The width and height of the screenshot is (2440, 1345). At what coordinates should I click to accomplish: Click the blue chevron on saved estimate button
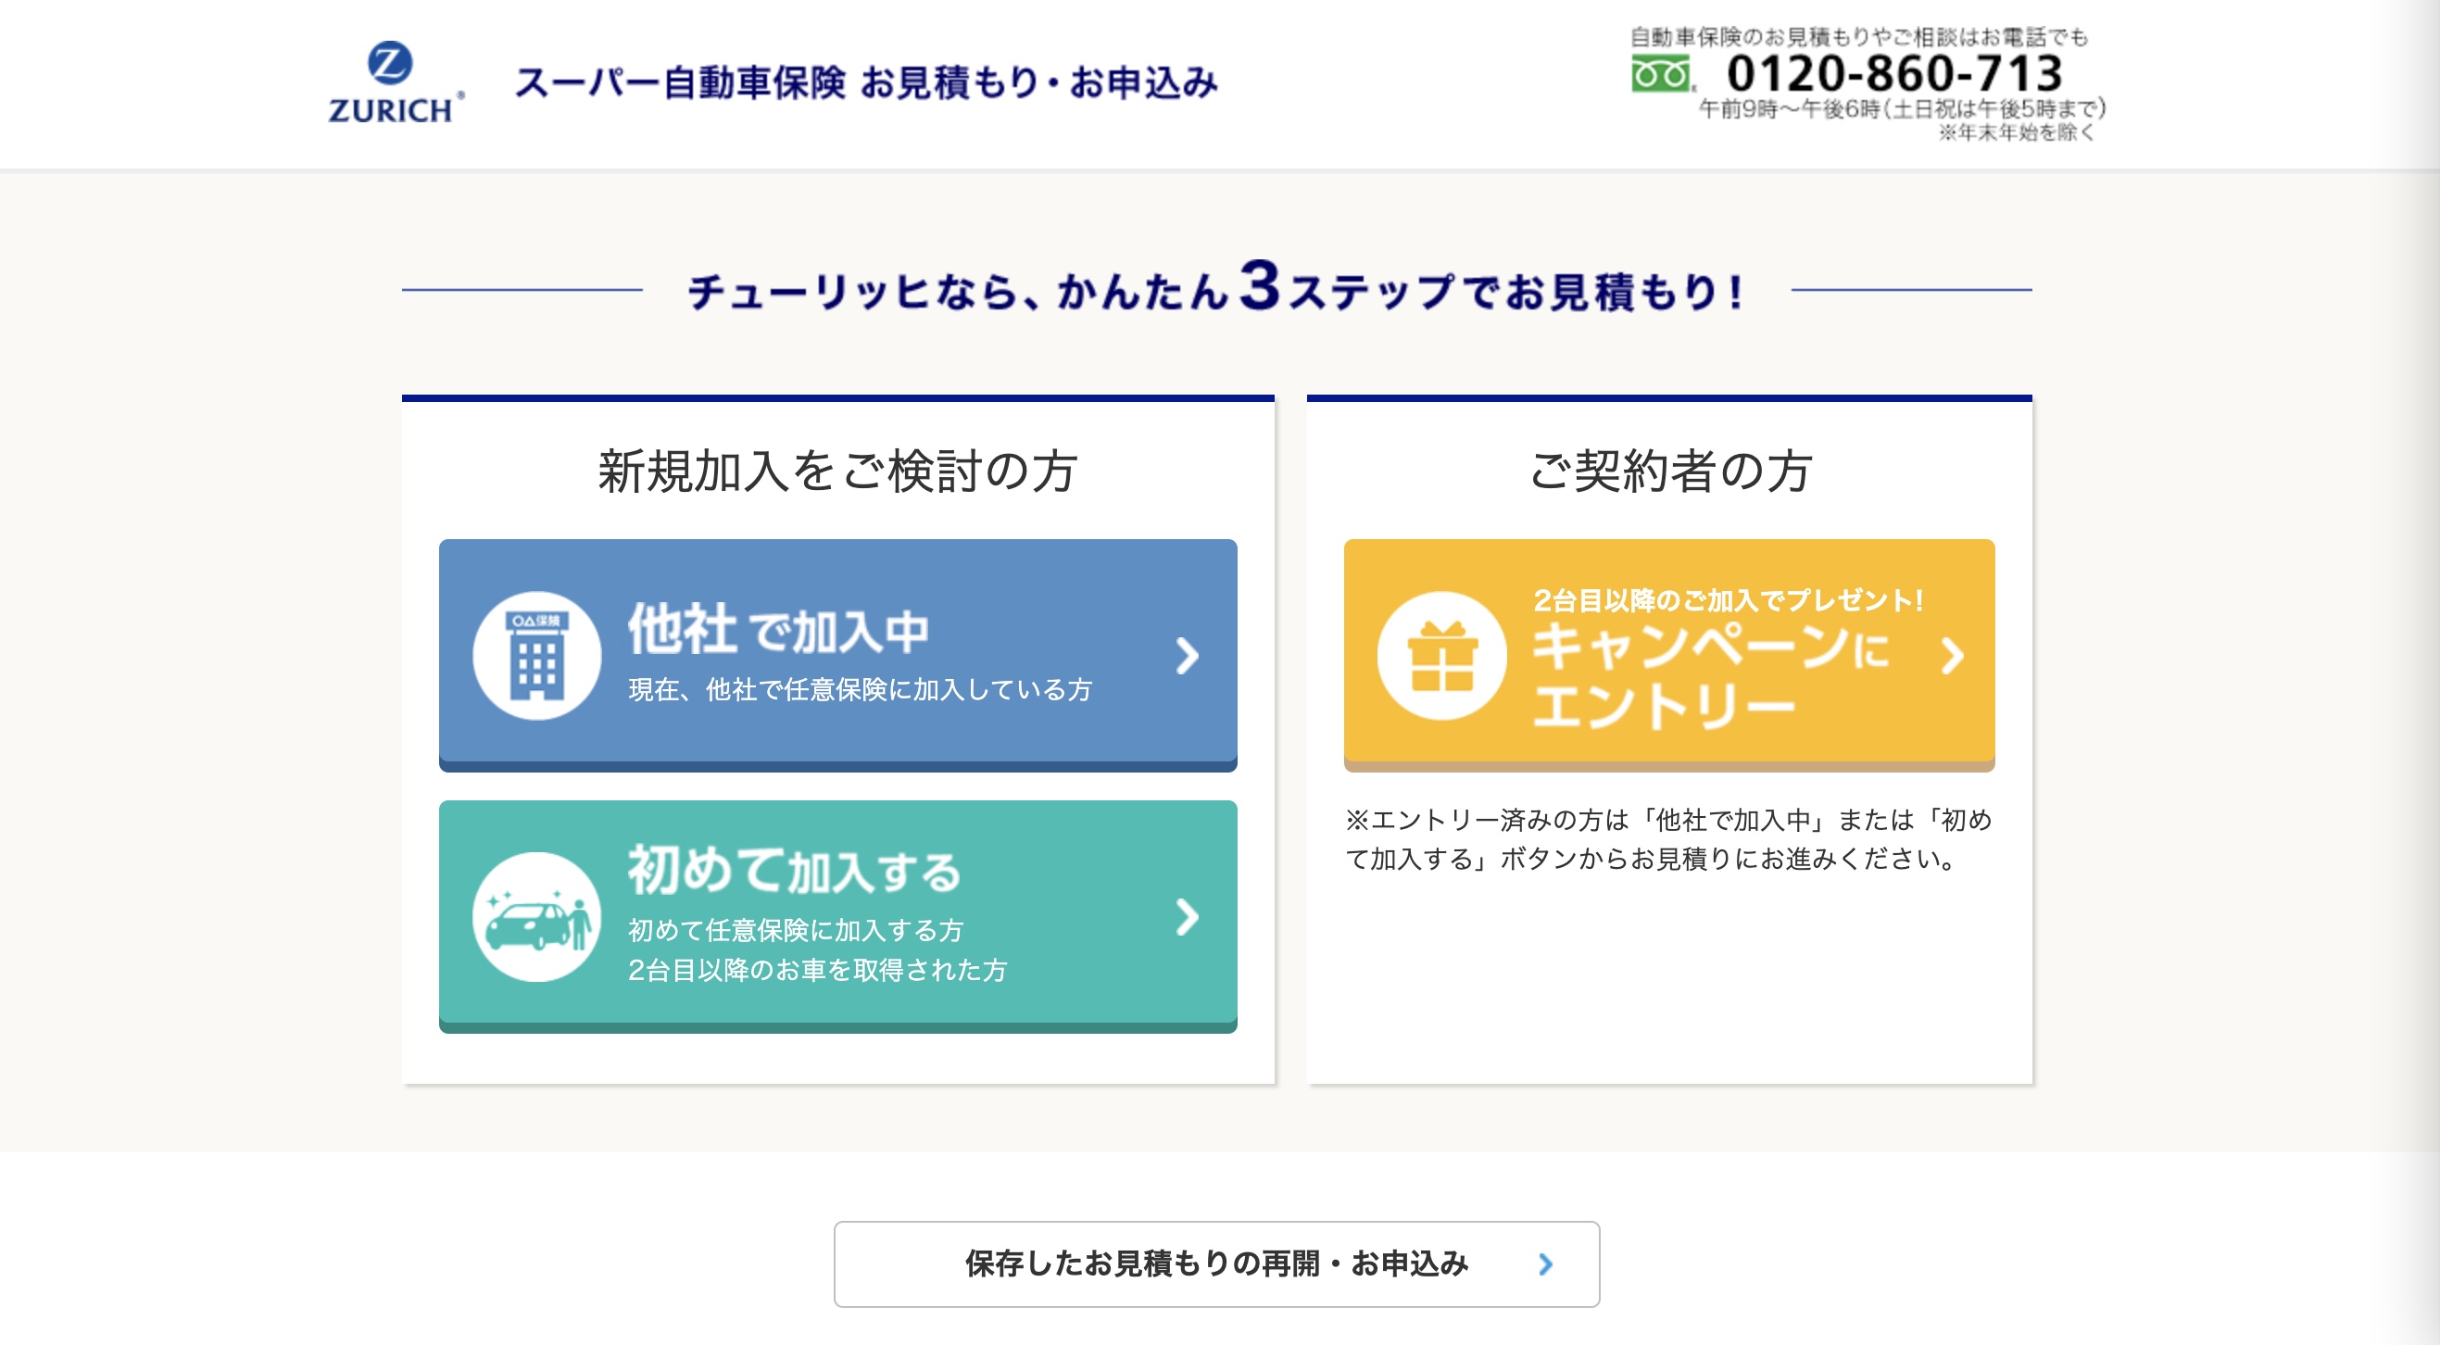point(1546,1263)
